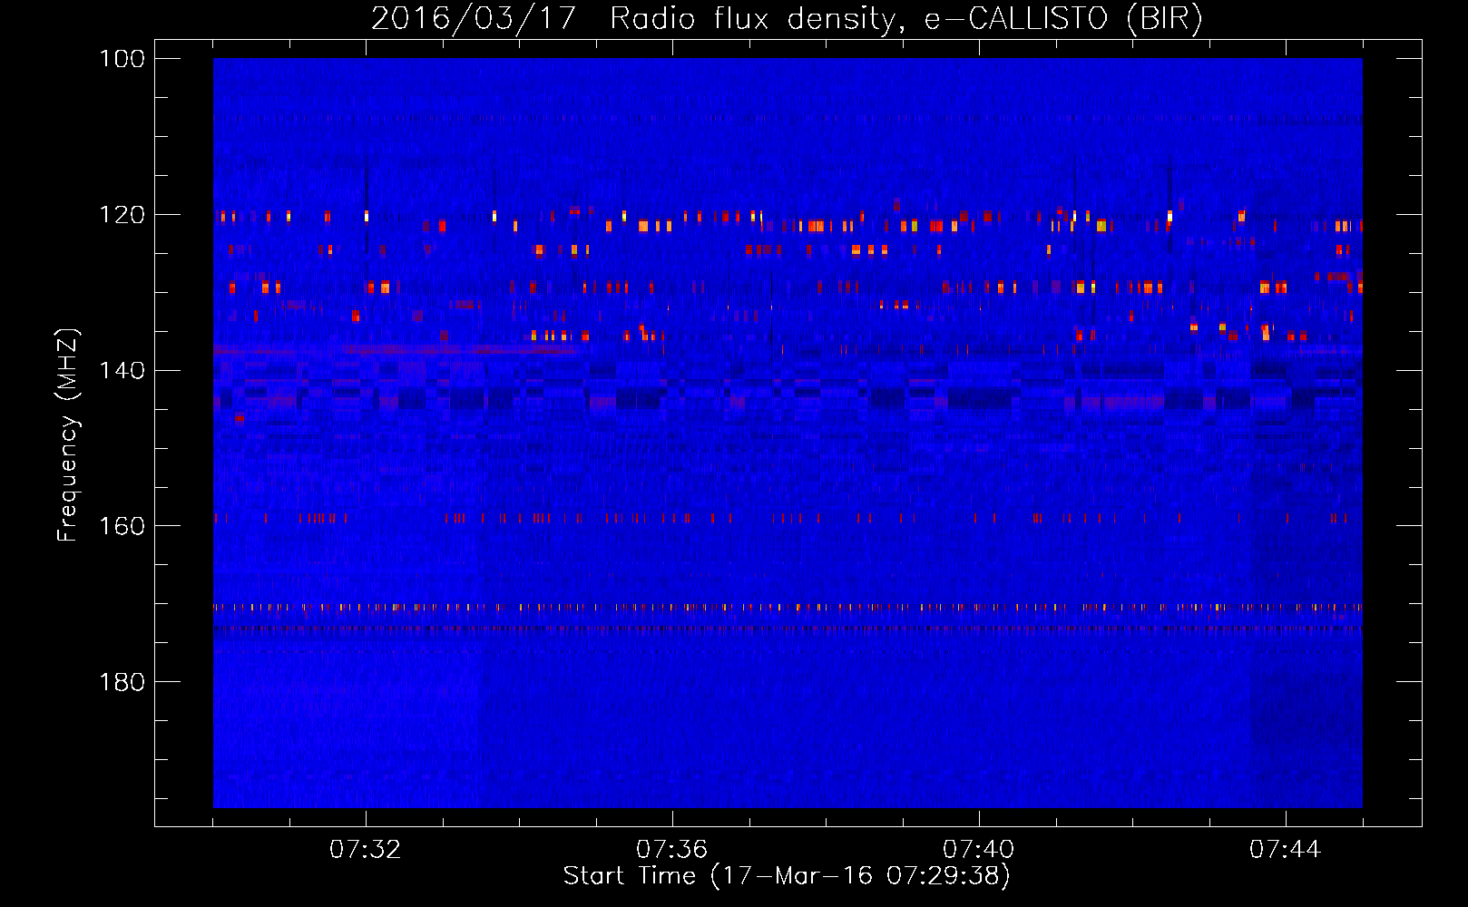Image resolution: width=1468 pixels, height=907 pixels.
Task: Click the 07:36 time tick label
Action: pos(671,850)
